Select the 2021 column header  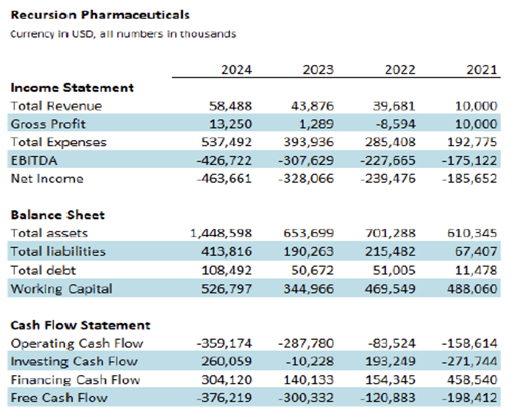(x=482, y=69)
